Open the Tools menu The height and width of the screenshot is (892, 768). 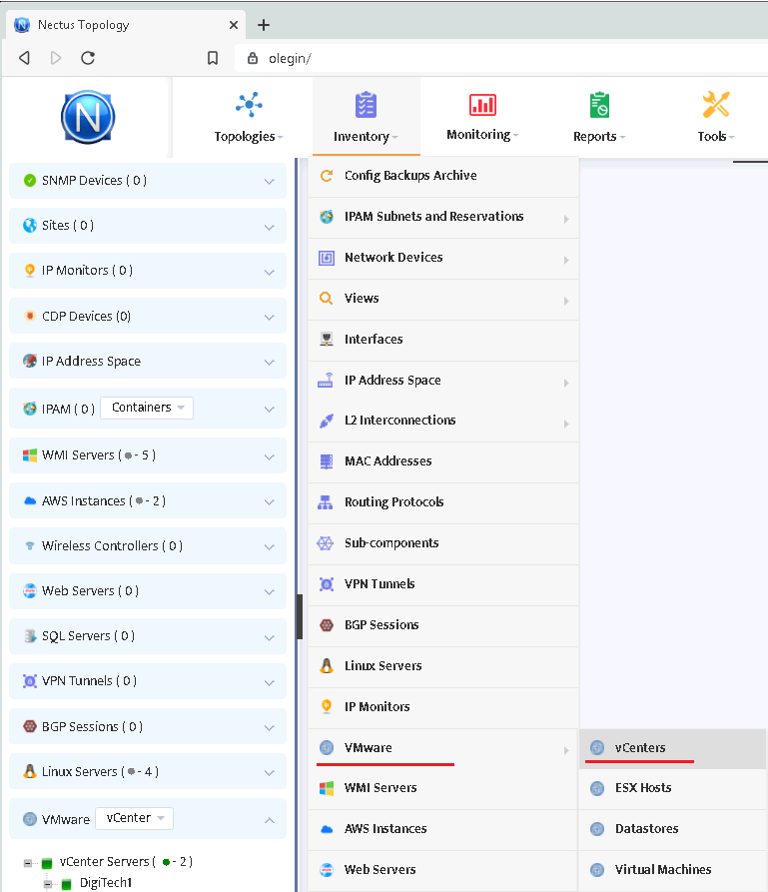tap(716, 117)
